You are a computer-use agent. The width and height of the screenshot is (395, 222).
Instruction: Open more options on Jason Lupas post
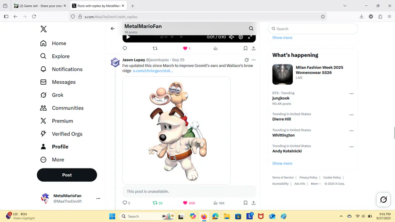point(253,60)
